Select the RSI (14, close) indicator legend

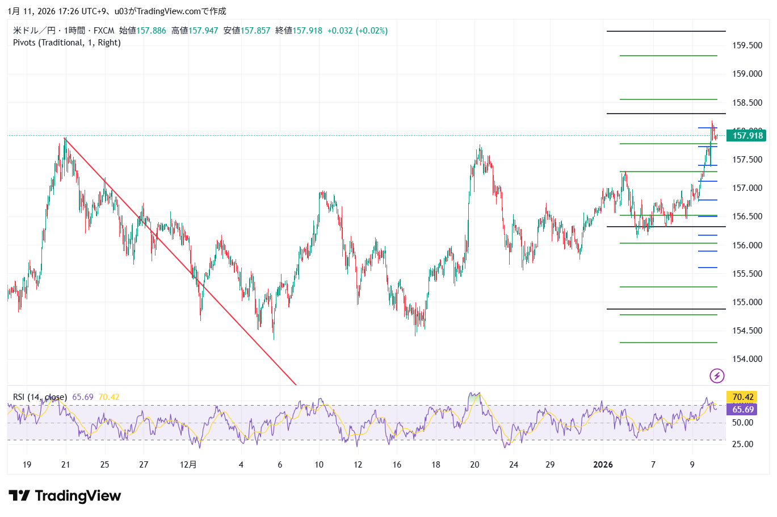(x=40, y=397)
